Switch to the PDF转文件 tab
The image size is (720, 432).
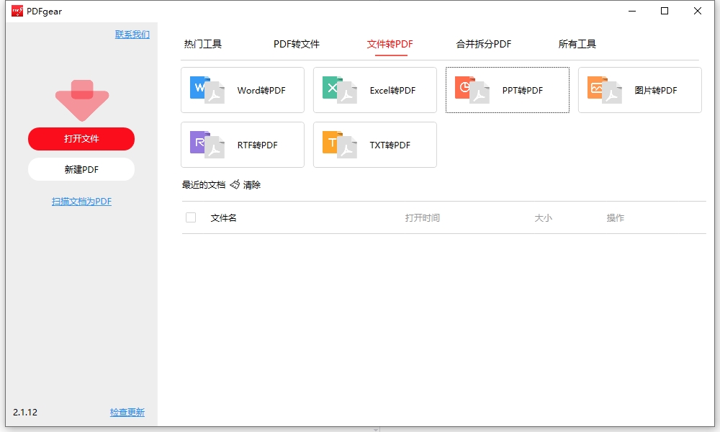[x=297, y=44]
